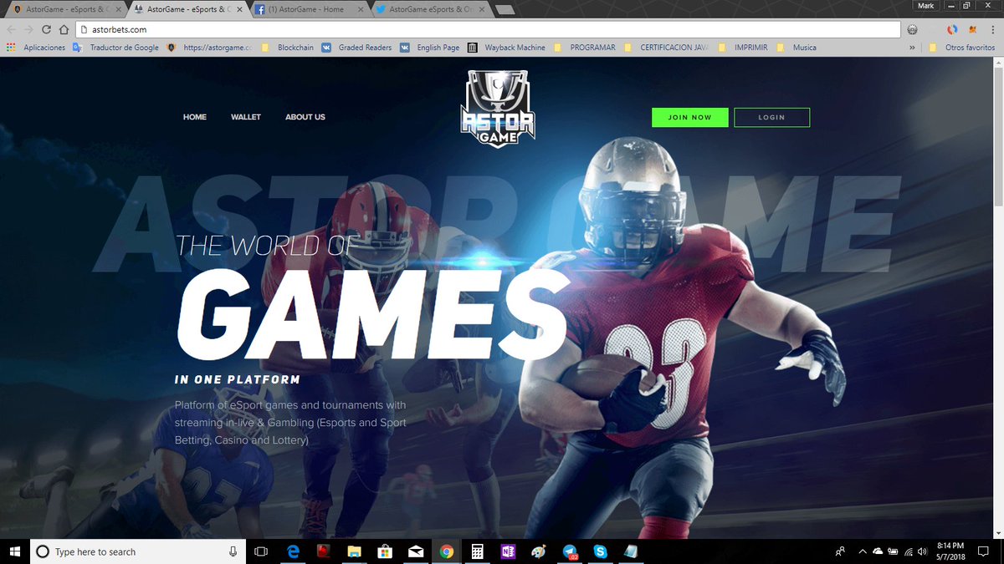Open OneNote from the taskbar
Image resolution: width=1004 pixels, height=564 pixels.
click(508, 551)
